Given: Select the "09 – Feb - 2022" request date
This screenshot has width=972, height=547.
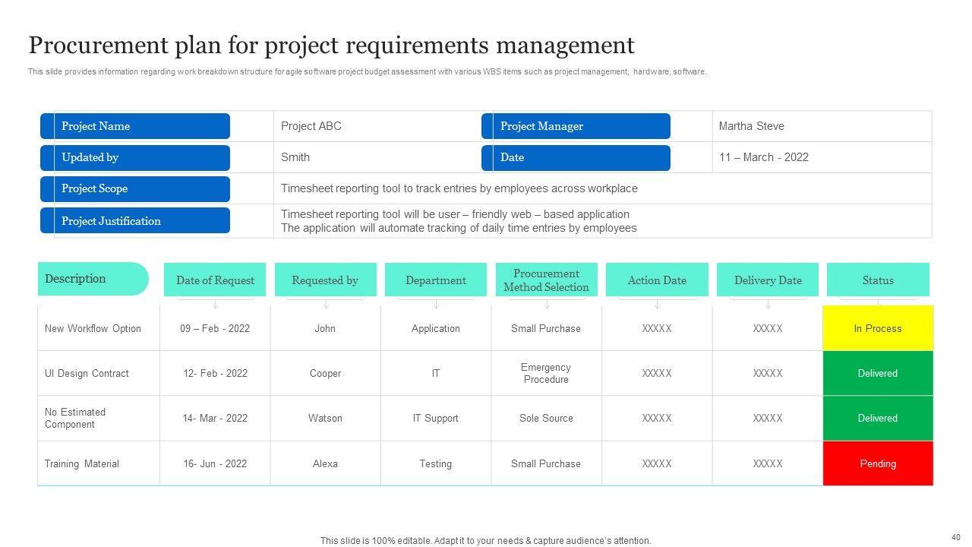Looking at the screenshot, I should (x=215, y=328).
